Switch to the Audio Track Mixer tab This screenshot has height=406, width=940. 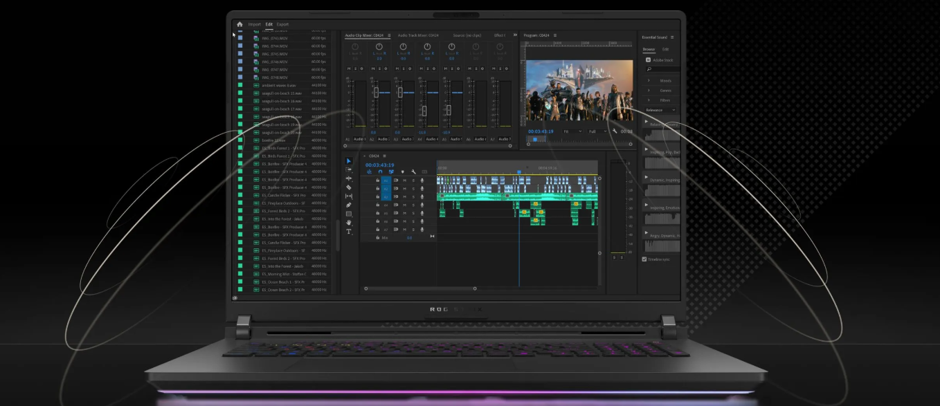[417, 35]
